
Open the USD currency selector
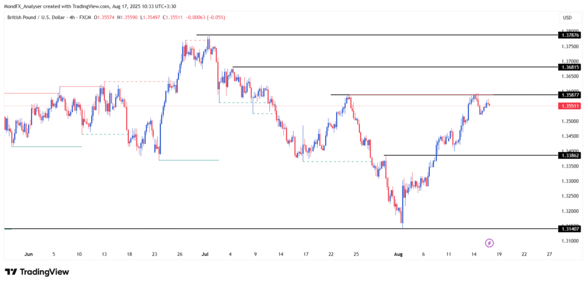click(x=566, y=18)
